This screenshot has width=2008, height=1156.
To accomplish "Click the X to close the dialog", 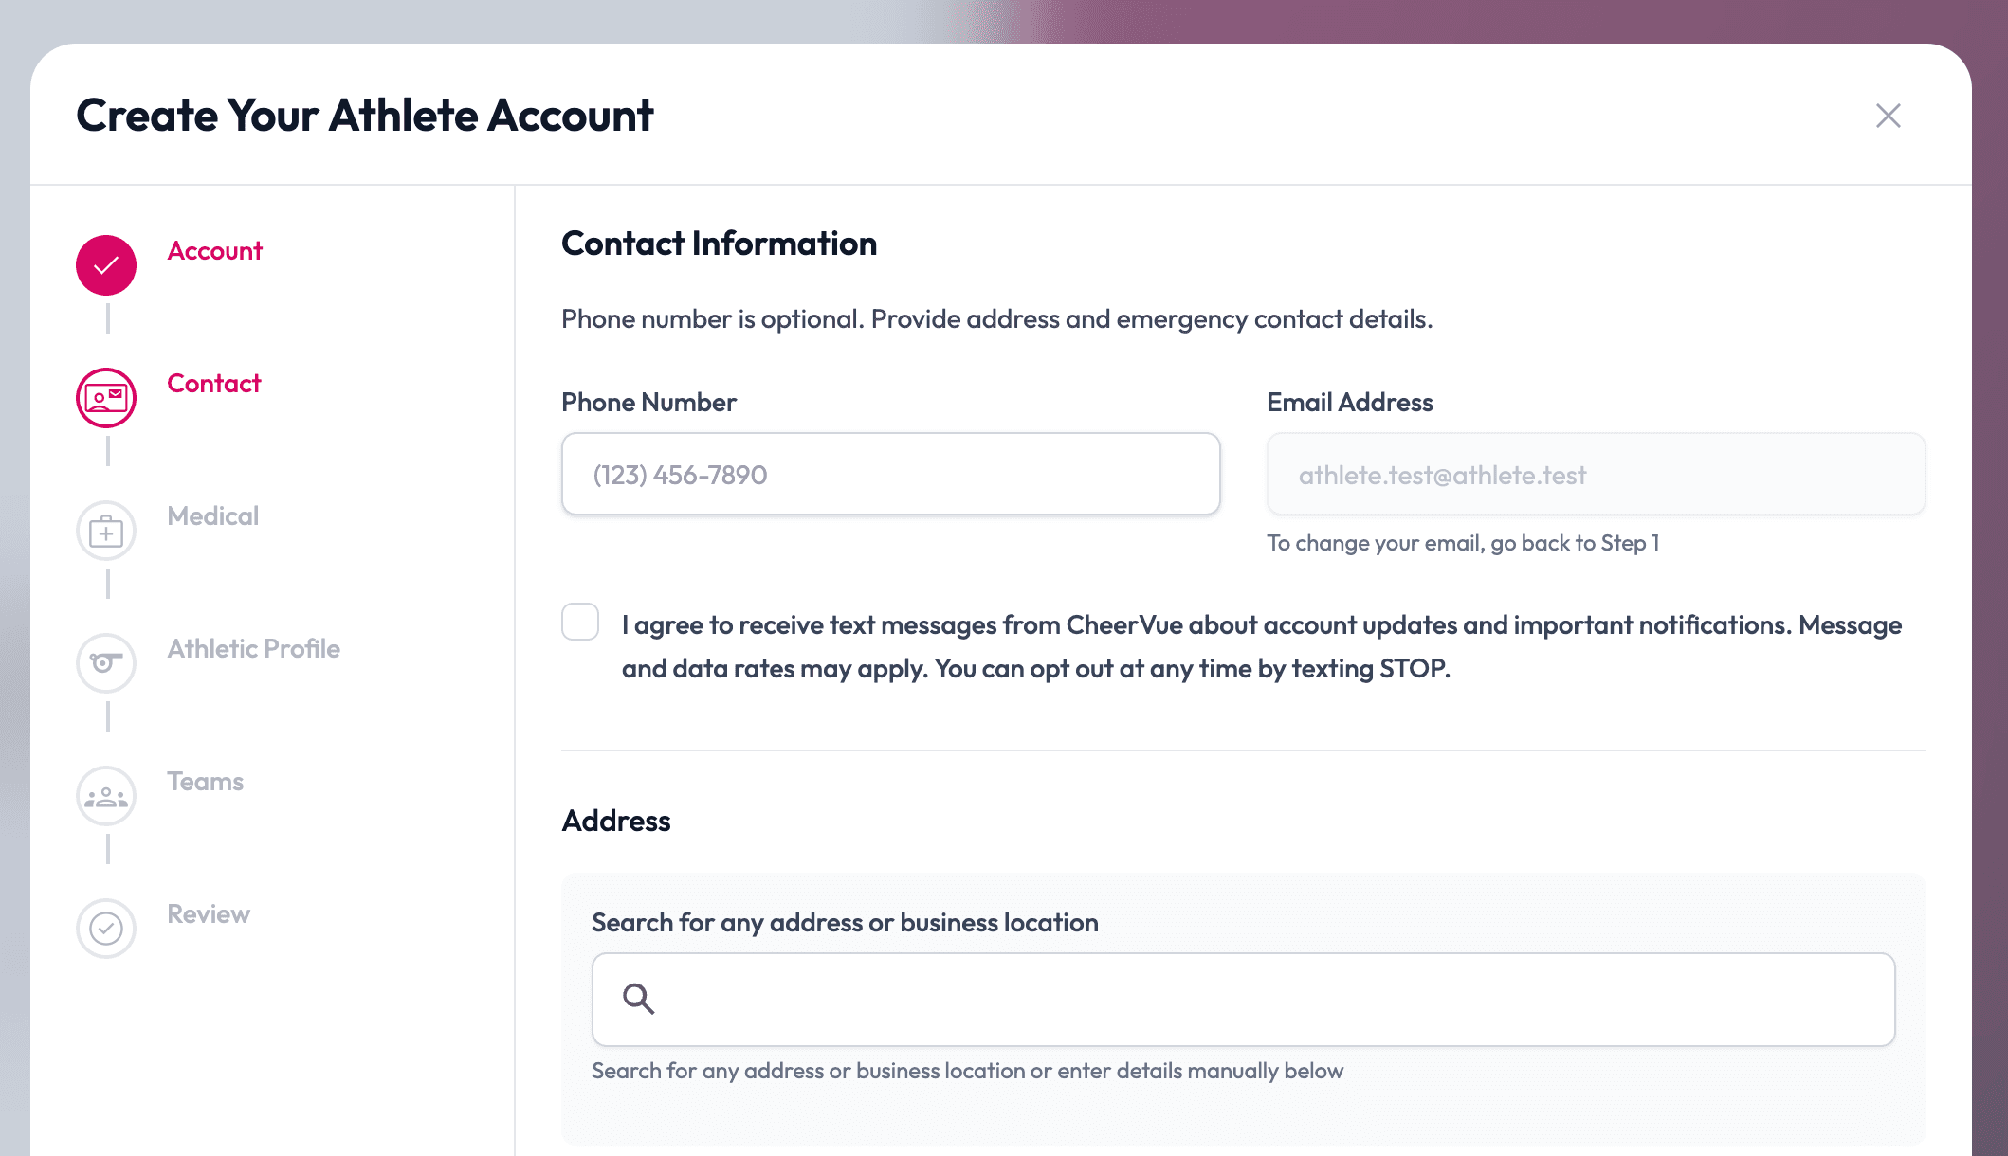I will 1888,116.
